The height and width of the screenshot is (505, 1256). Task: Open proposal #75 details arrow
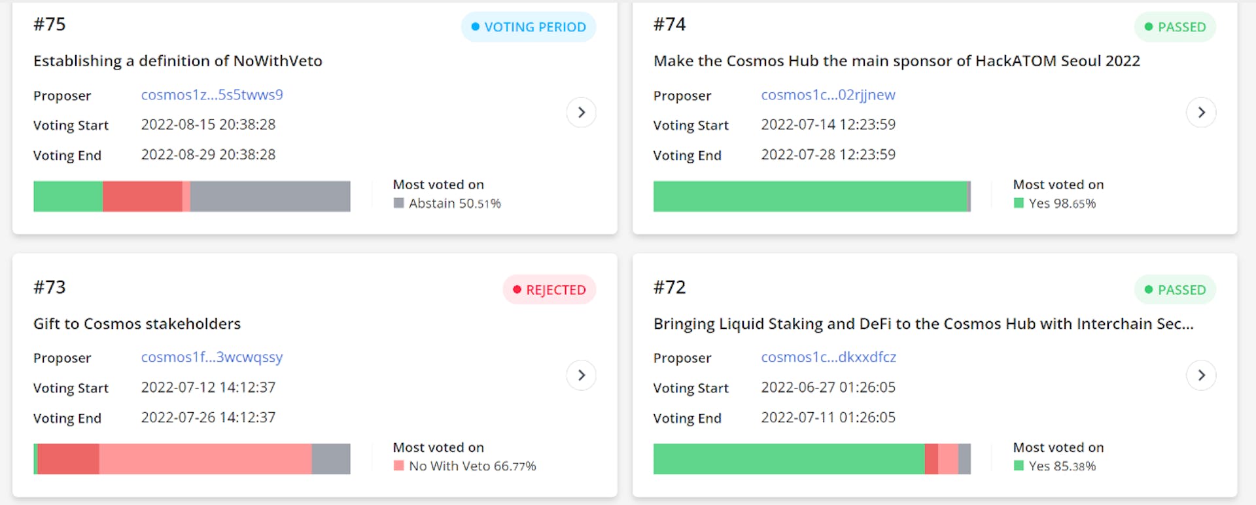[x=581, y=113]
